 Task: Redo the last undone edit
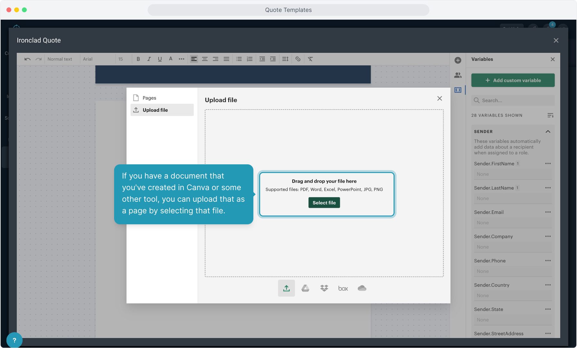39,59
